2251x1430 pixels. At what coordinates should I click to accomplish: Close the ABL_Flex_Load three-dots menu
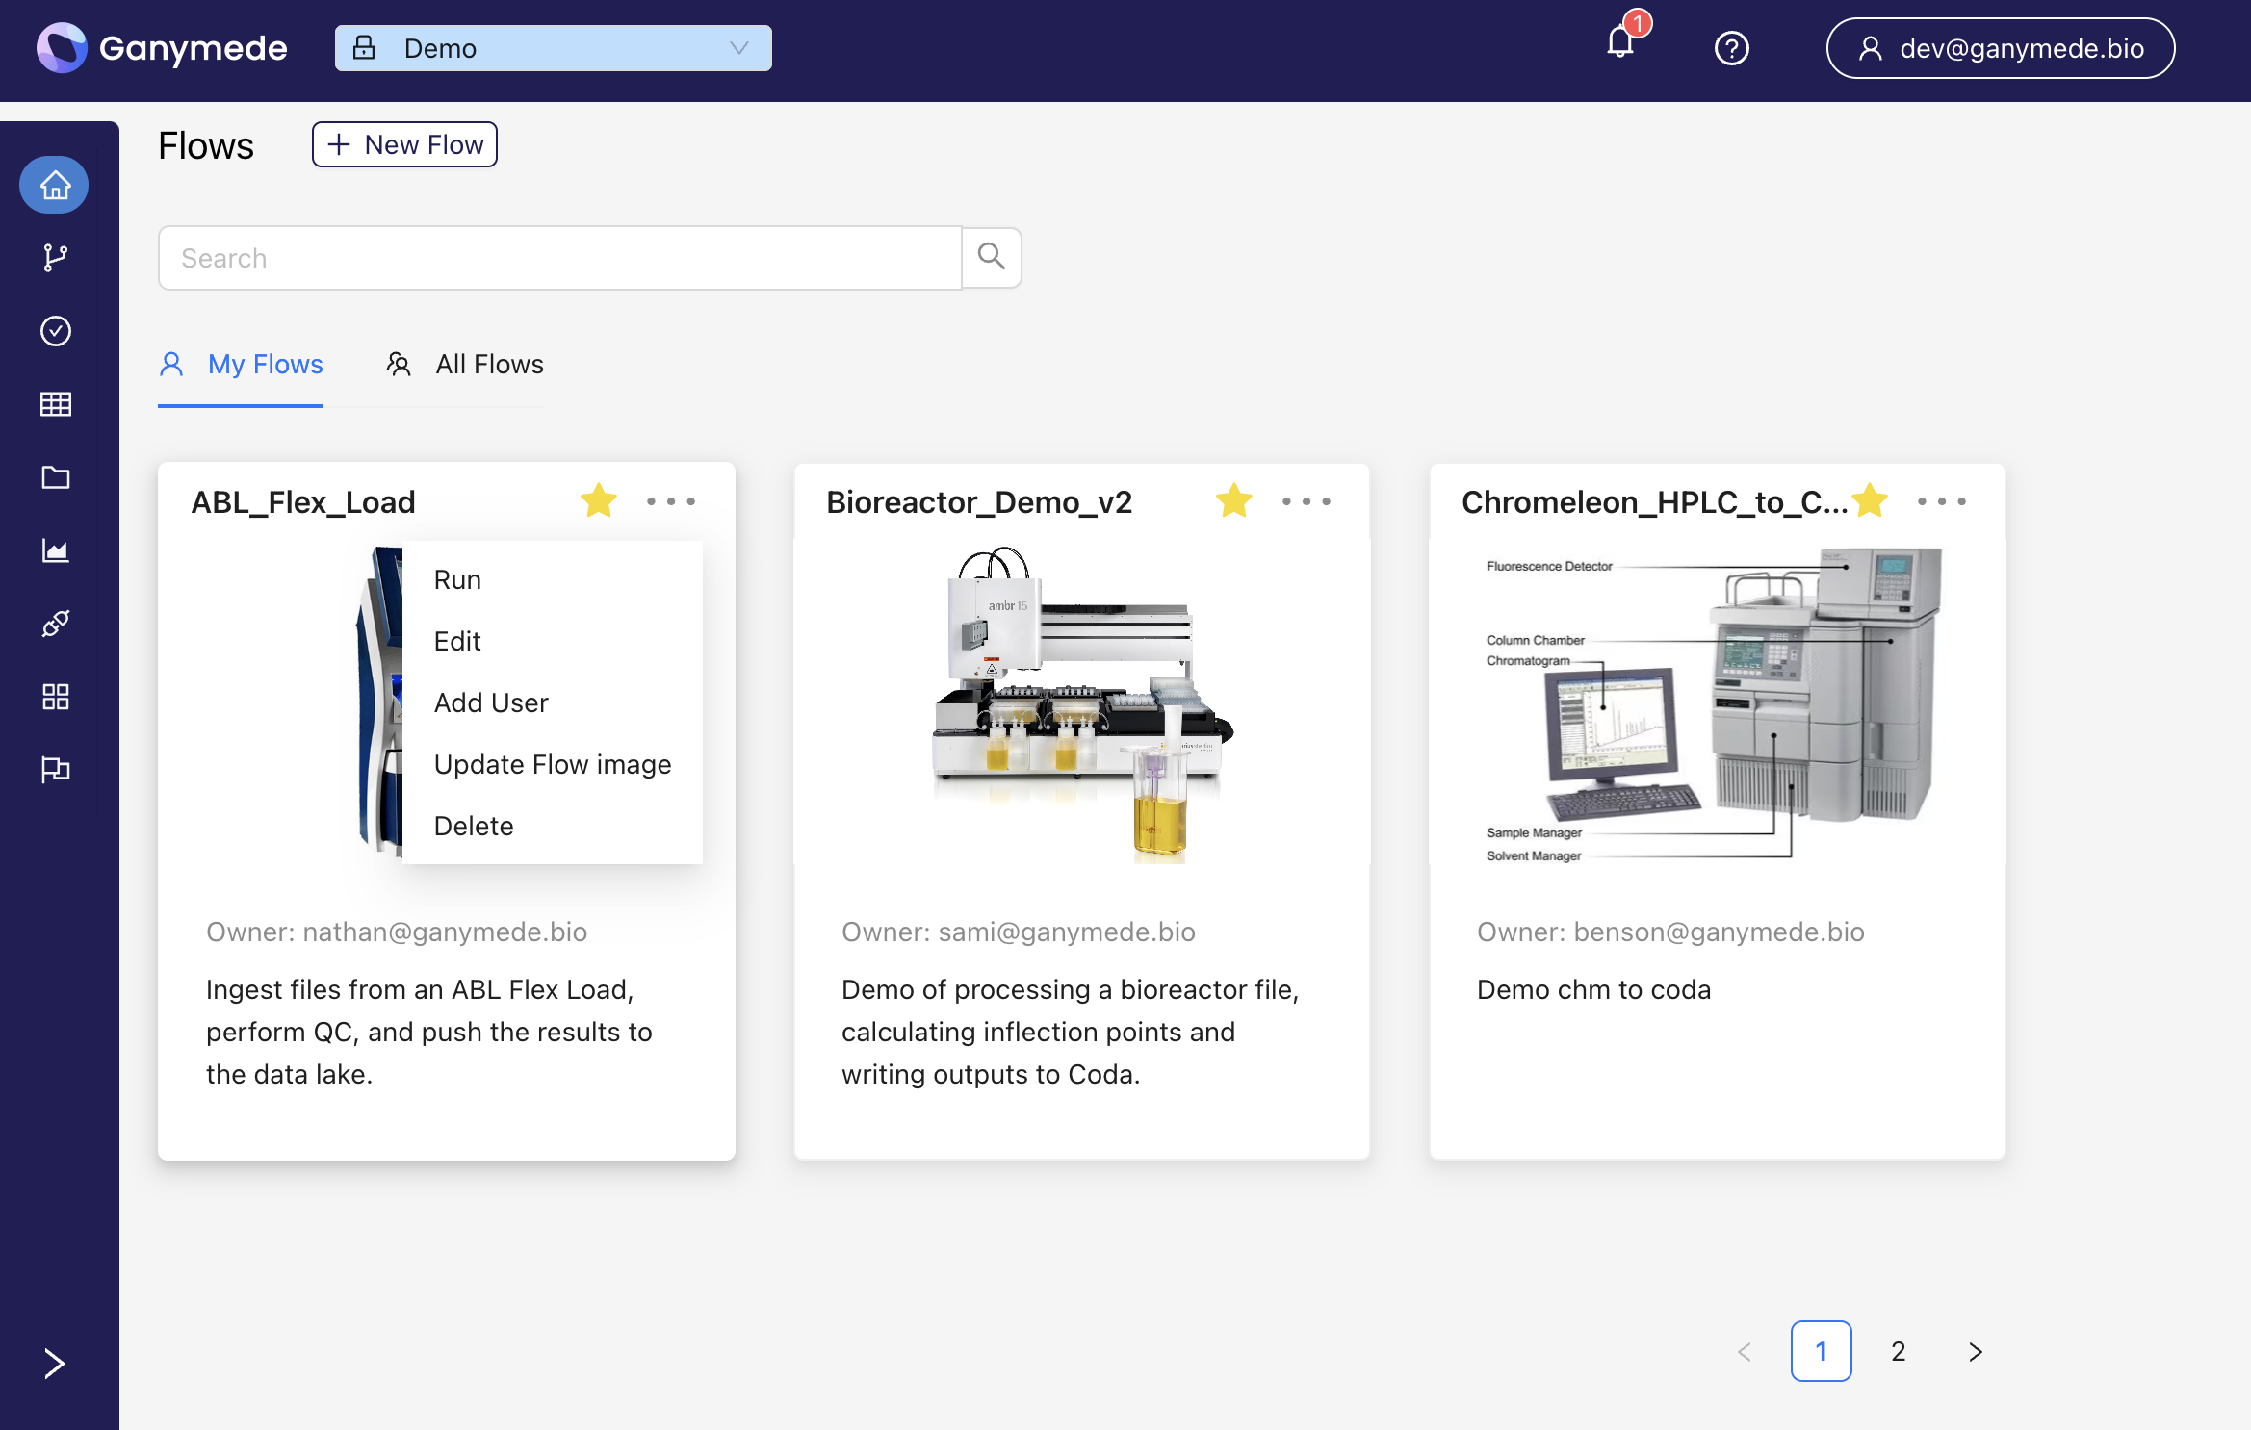pos(671,501)
